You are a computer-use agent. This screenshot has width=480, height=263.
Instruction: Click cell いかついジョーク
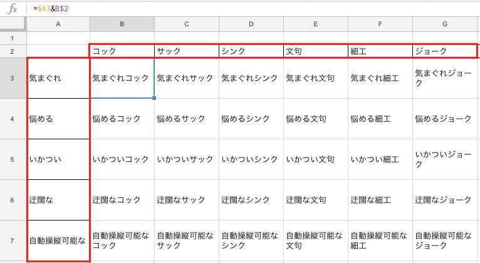[x=445, y=159]
